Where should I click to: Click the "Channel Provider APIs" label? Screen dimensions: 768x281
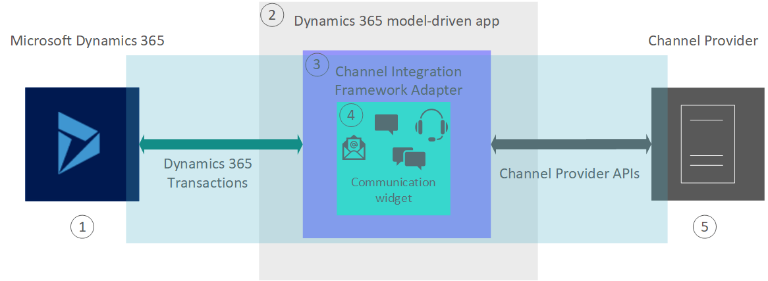570,174
